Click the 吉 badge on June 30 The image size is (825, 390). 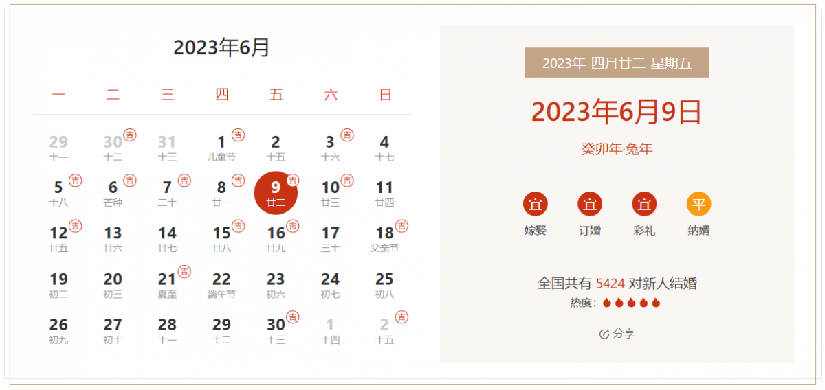pos(293,317)
